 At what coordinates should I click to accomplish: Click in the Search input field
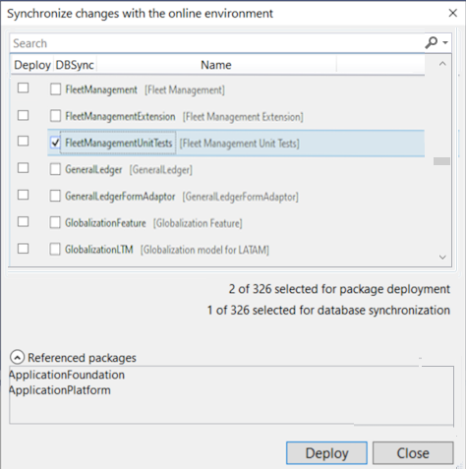[x=216, y=43]
